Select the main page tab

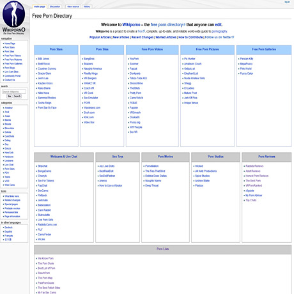[x=40, y=6]
